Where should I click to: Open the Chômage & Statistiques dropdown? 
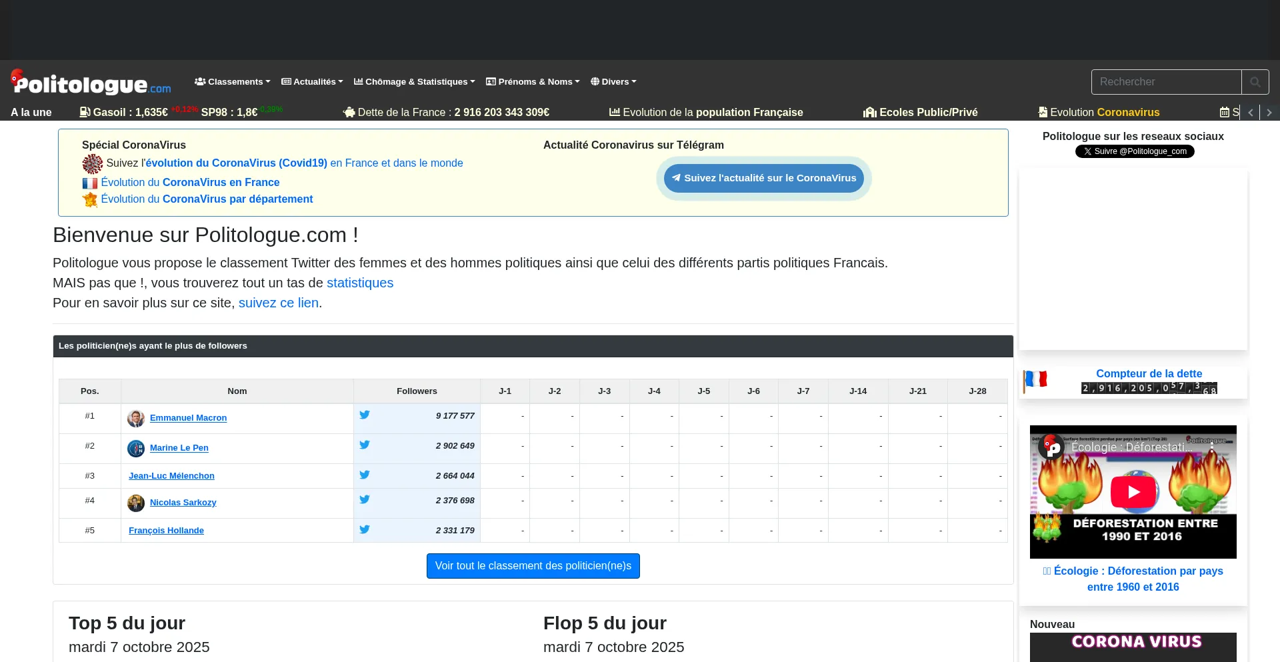coord(414,82)
